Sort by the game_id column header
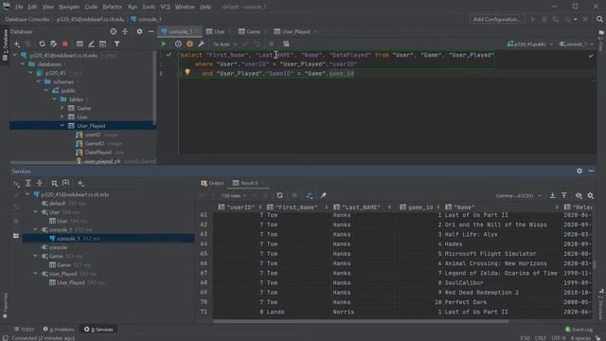 click(x=420, y=207)
